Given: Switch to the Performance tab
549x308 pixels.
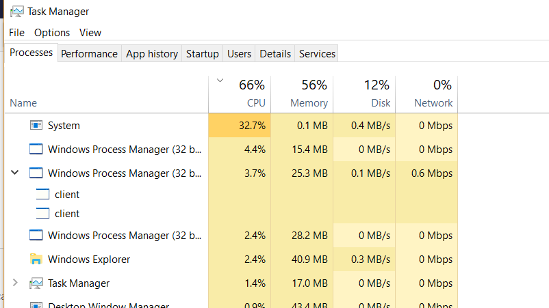Looking at the screenshot, I should pyautogui.click(x=89, y=53).
